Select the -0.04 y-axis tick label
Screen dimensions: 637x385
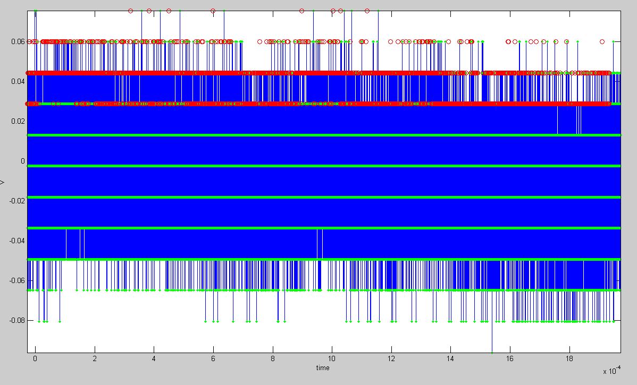[x=16, y=241]
